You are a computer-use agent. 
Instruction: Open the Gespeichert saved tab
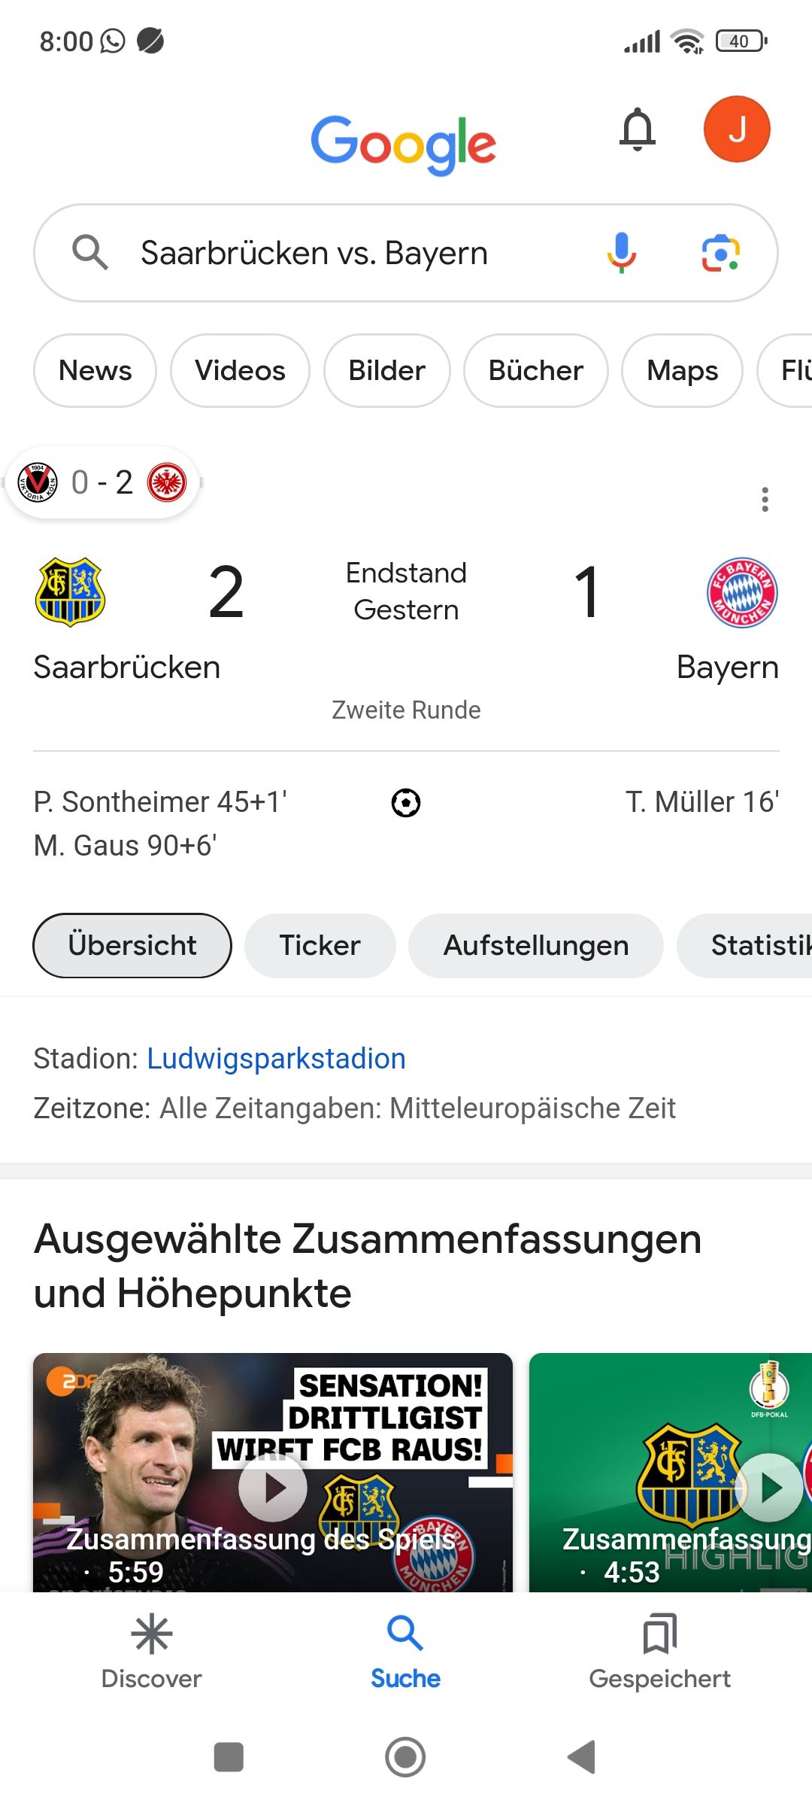(659, 1652)
